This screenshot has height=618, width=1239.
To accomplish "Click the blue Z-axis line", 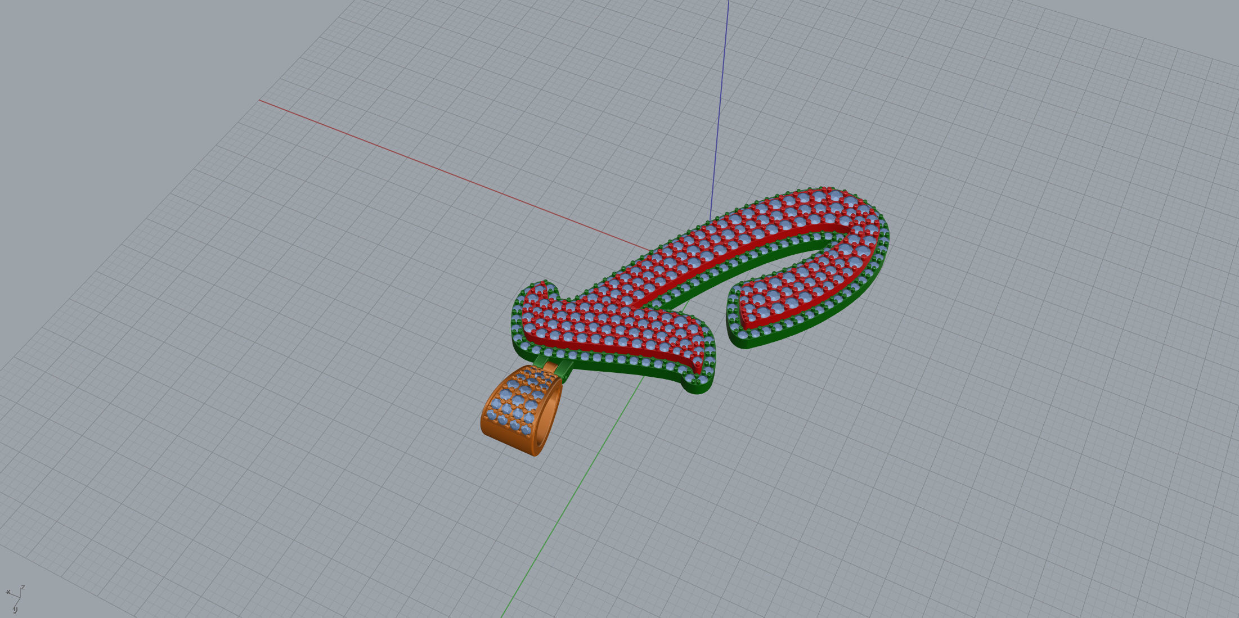I will point(720,110).
